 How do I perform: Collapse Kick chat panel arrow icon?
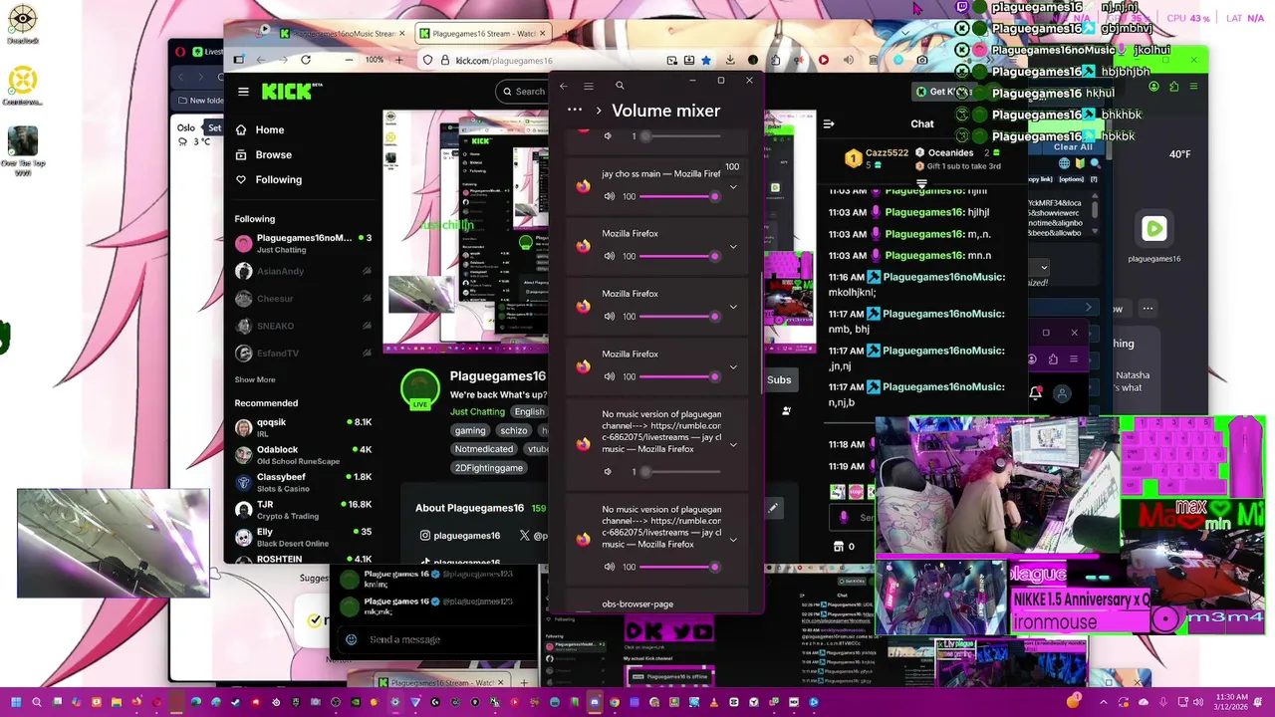click(x=829, y=124)
